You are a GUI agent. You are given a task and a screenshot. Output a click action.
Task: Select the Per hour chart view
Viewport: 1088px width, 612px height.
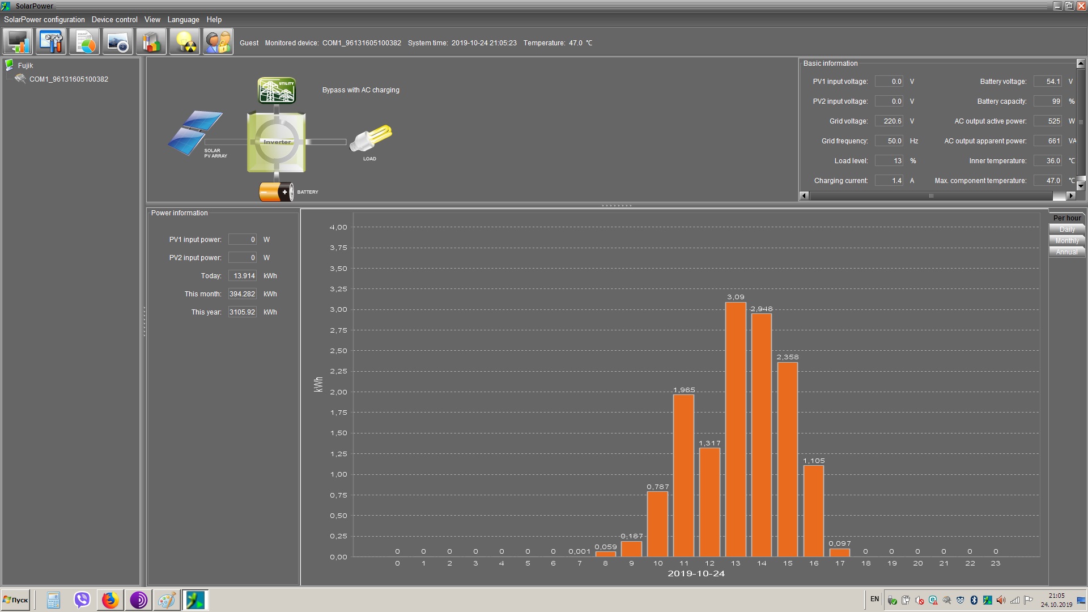click(1066, 218)
